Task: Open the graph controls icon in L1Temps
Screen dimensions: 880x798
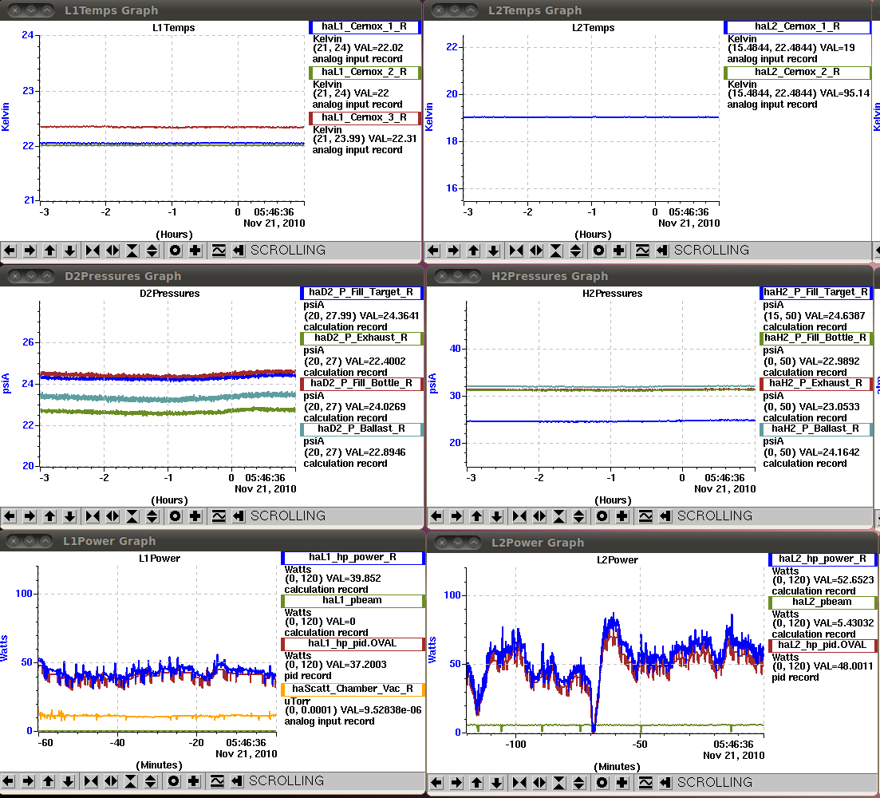Action: (x=219, y=251)
